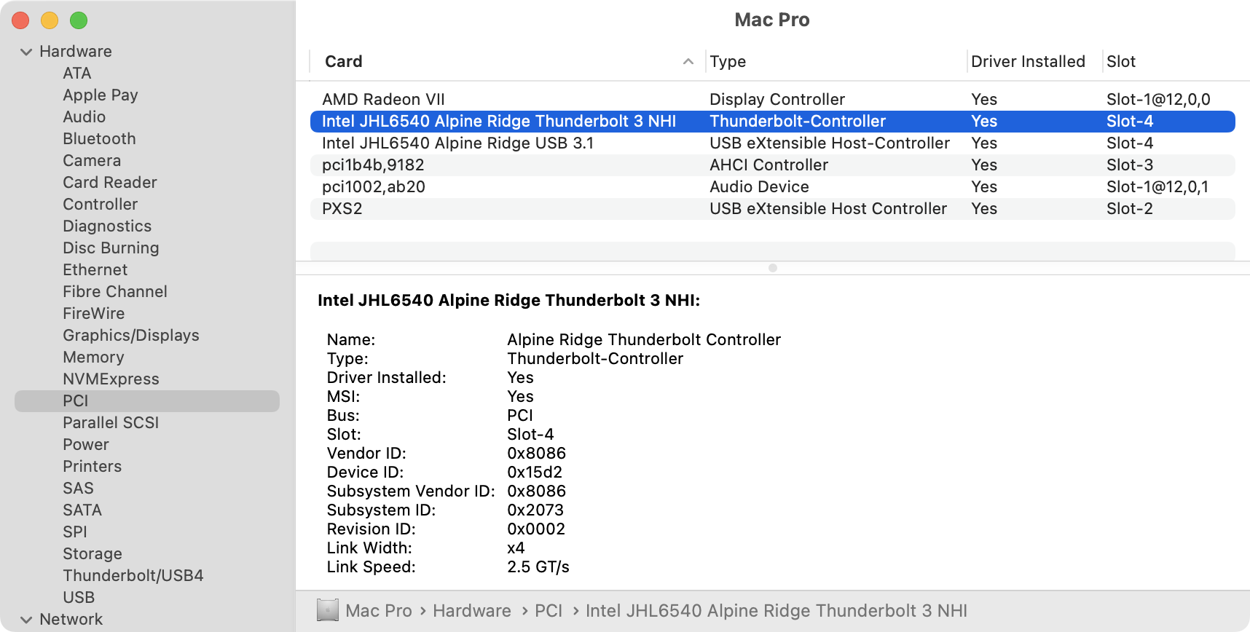1250x632 pixels.
Task: Open the Controller section
Action: (x=100, y=205)
